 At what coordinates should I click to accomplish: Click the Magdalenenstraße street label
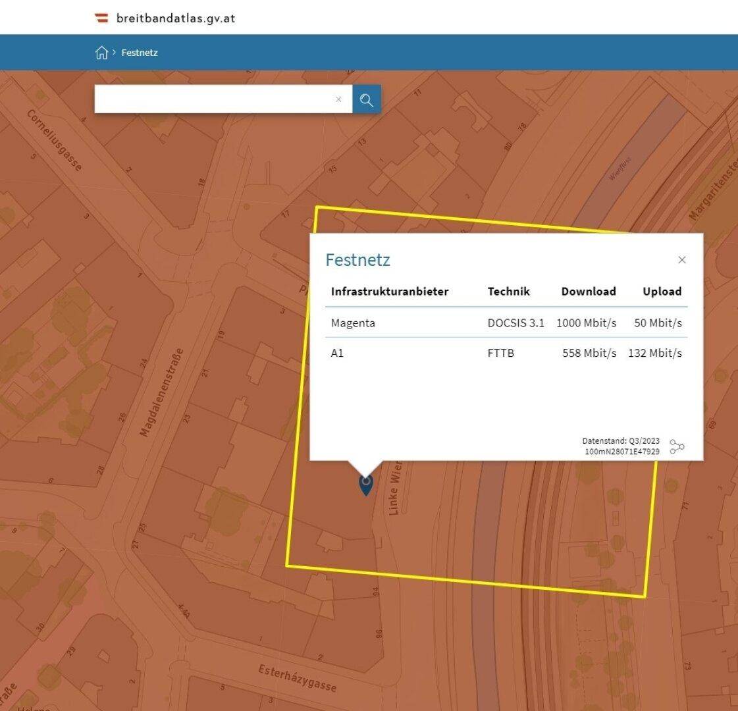(161, 392)
